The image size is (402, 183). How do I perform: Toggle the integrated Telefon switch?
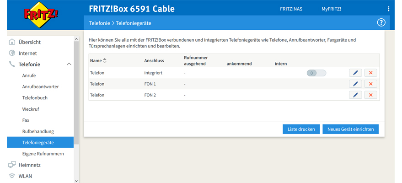click(316, 73)
